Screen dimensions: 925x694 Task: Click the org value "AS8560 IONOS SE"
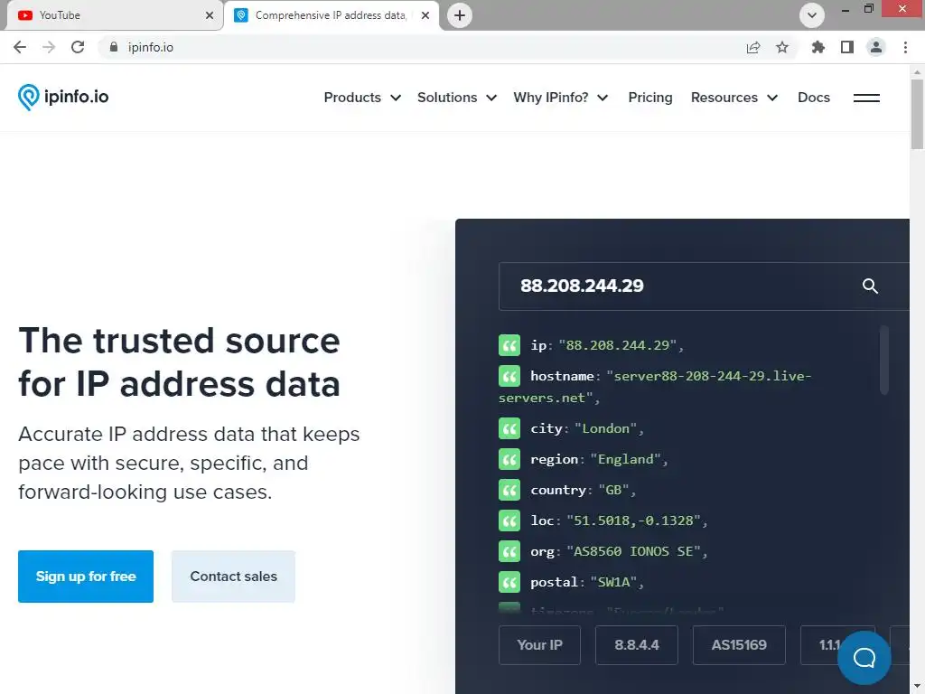click(633, 551)
